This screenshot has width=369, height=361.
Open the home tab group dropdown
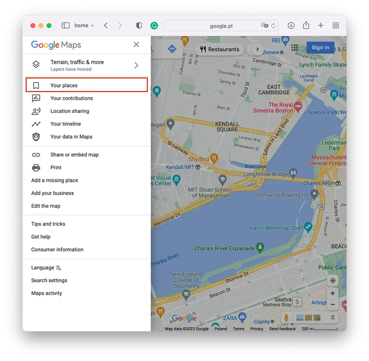(x=84, y=26)
